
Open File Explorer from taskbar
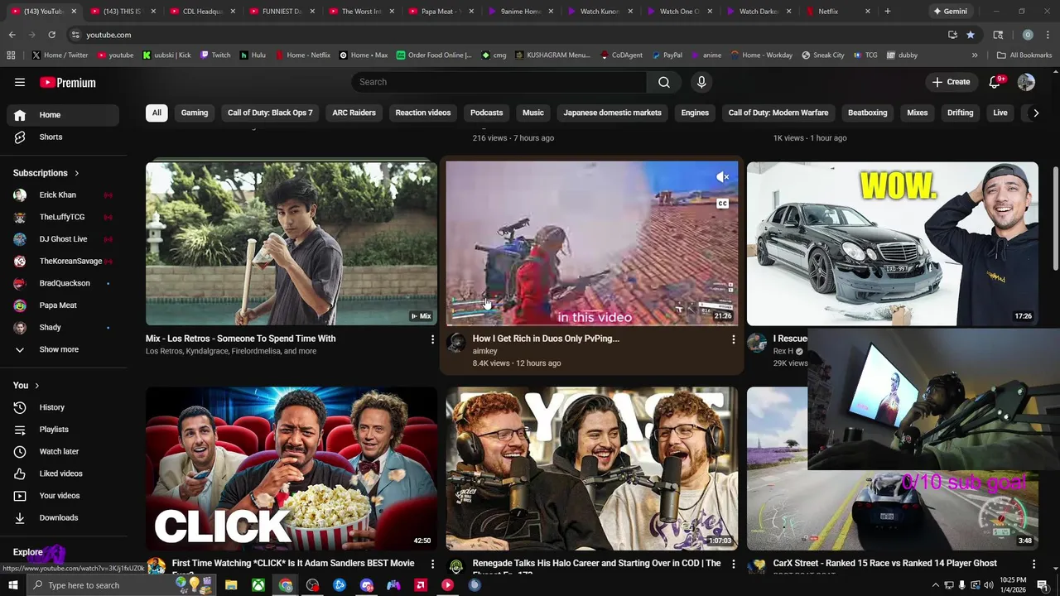231,585
